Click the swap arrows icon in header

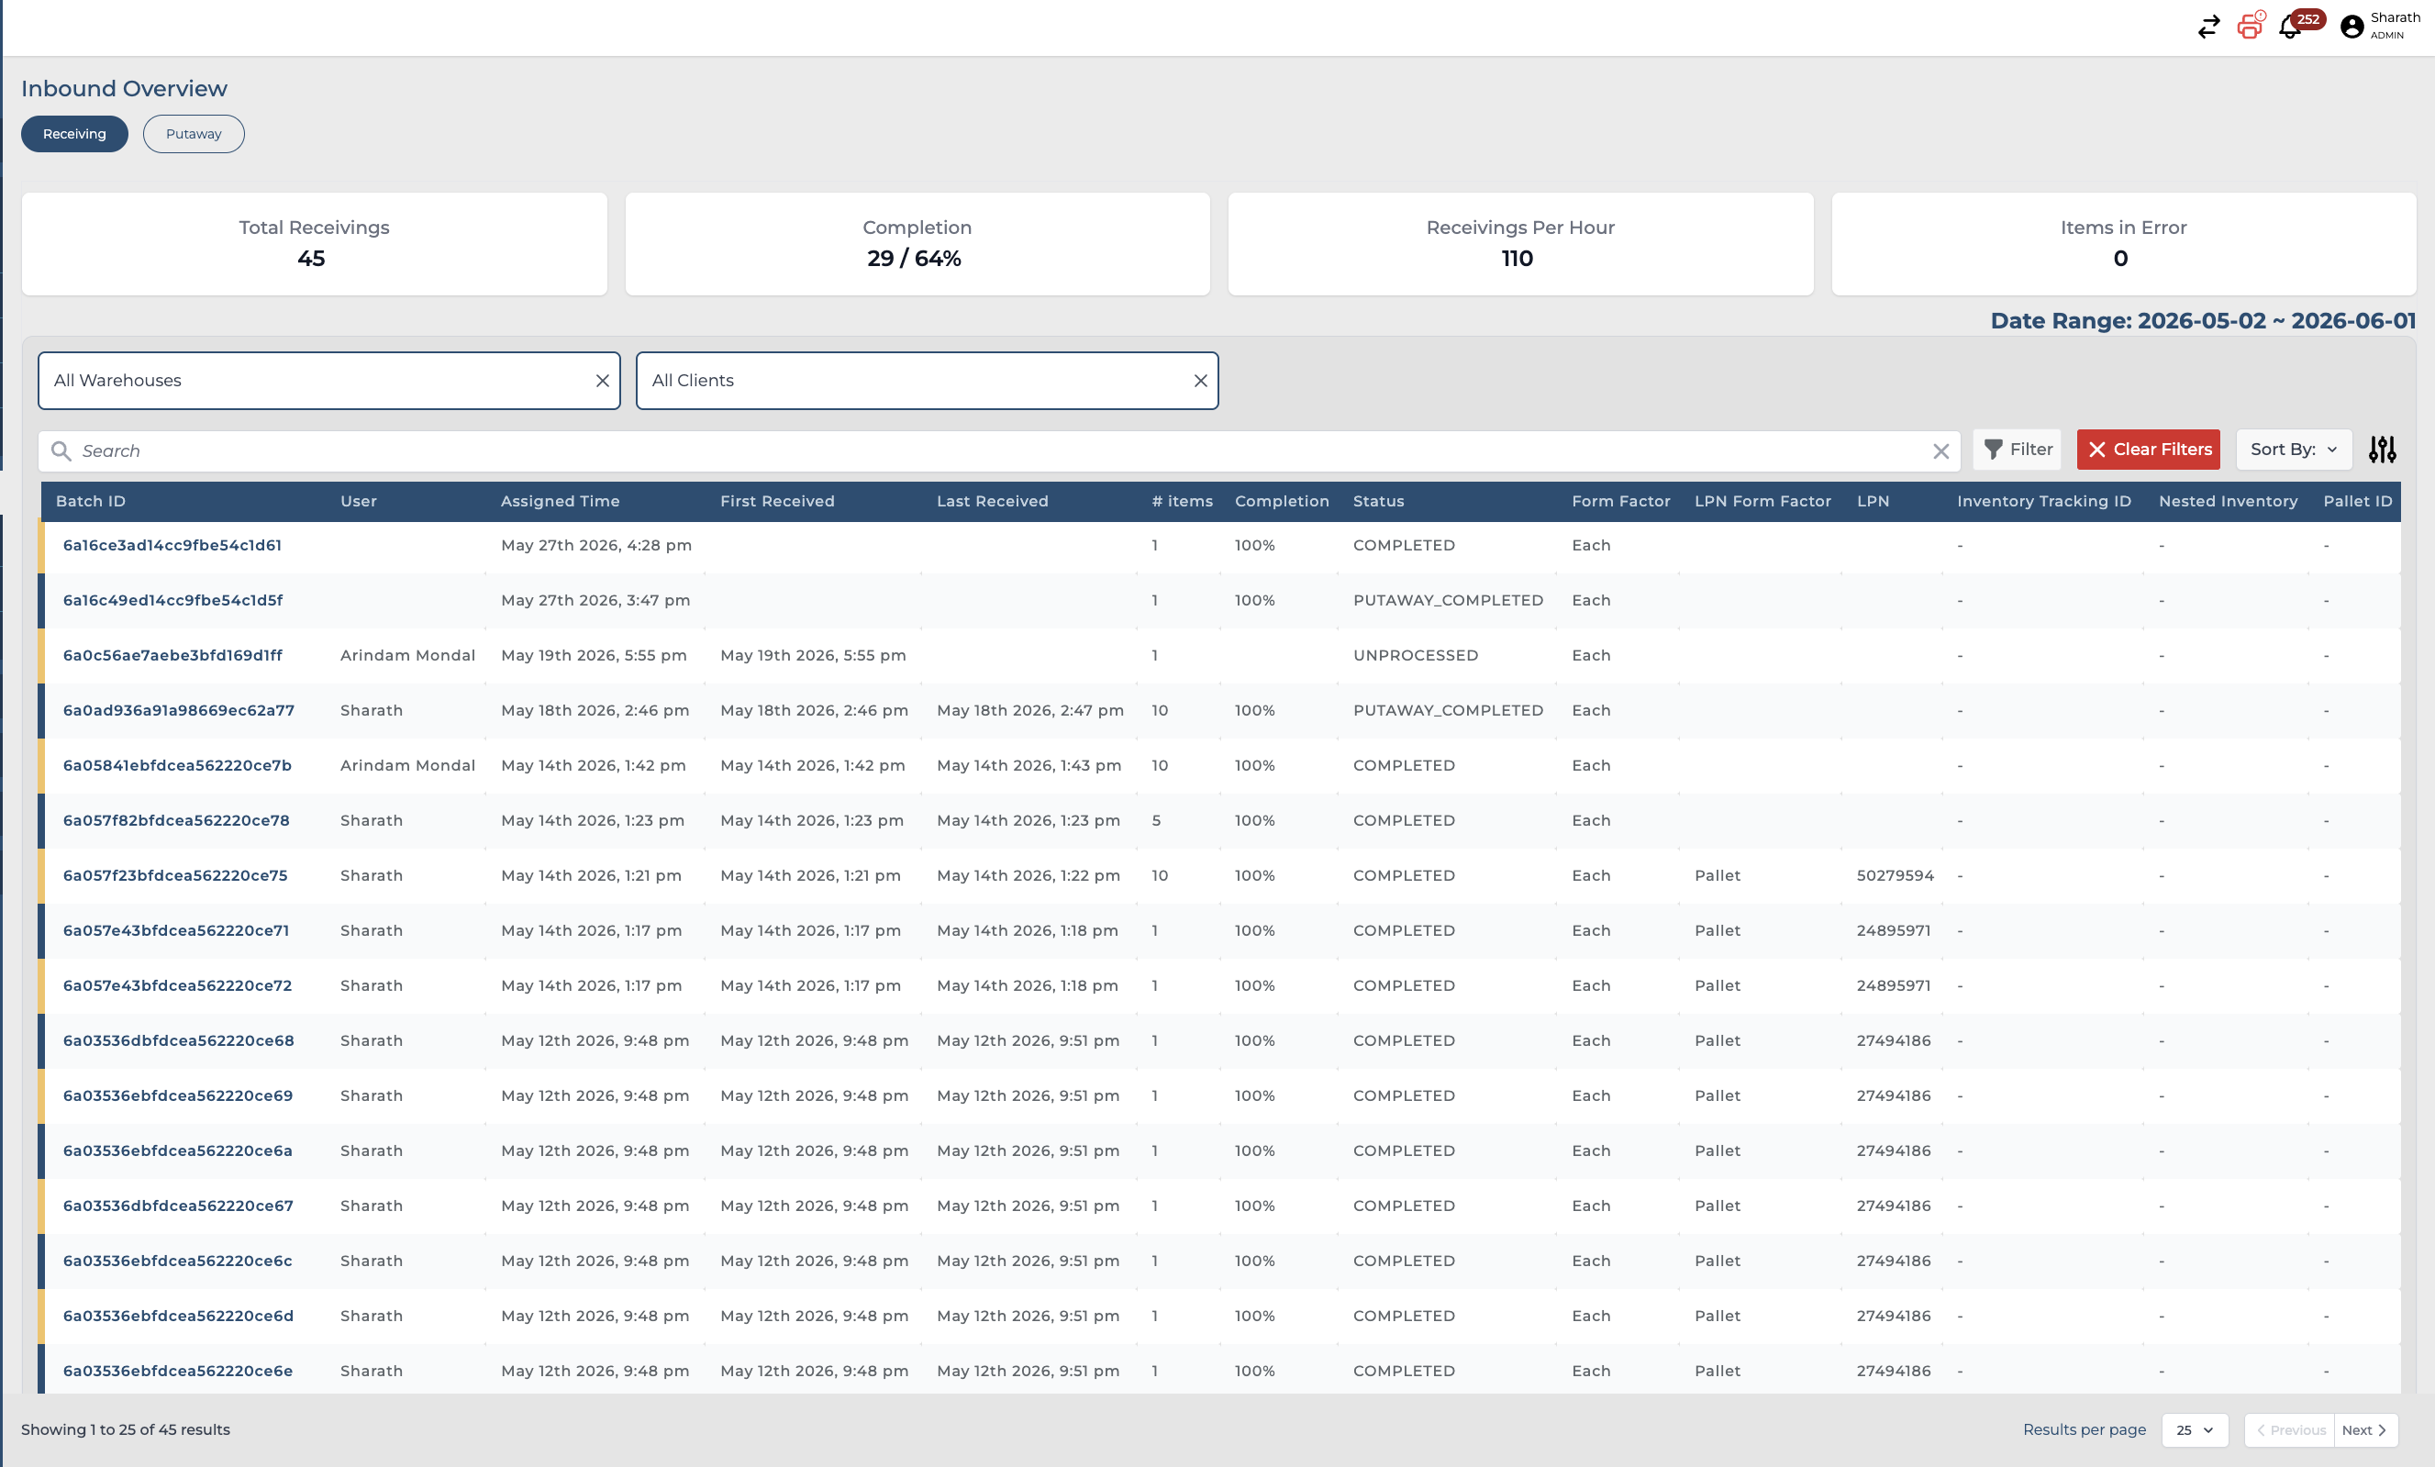(2208, 27)
